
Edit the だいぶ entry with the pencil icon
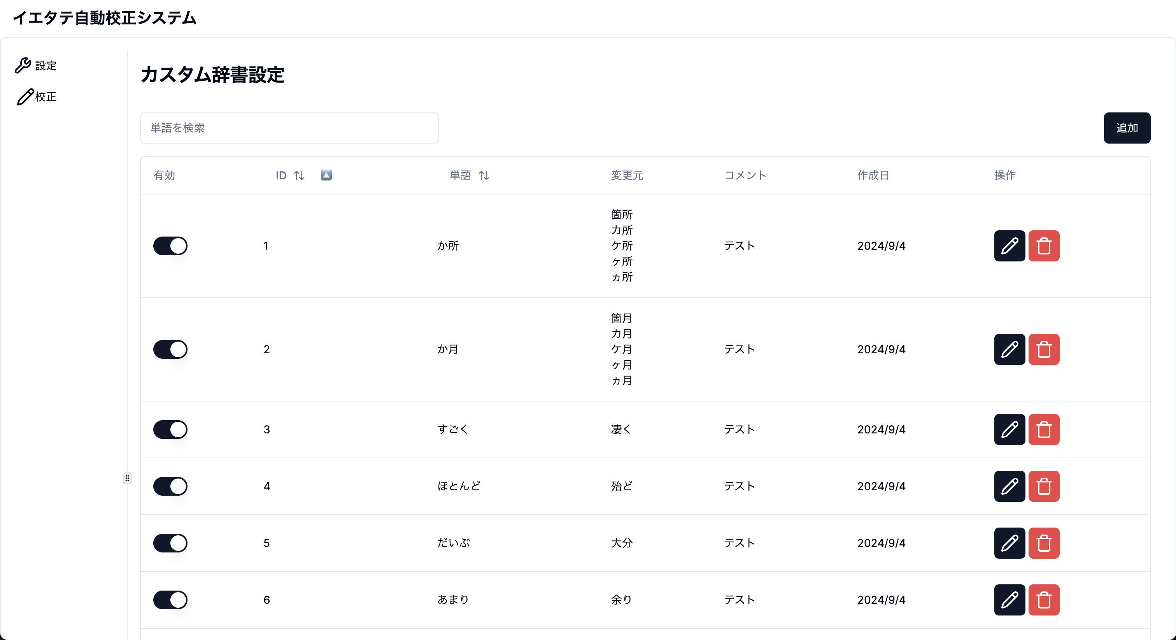pos(1010,543)
